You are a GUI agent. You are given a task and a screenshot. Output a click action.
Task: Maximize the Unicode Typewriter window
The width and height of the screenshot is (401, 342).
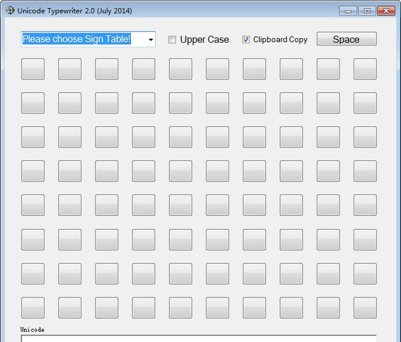(366, 11)
